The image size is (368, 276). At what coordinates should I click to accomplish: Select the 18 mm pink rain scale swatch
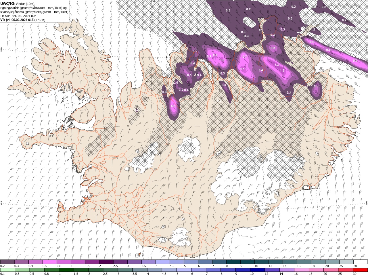316,270
